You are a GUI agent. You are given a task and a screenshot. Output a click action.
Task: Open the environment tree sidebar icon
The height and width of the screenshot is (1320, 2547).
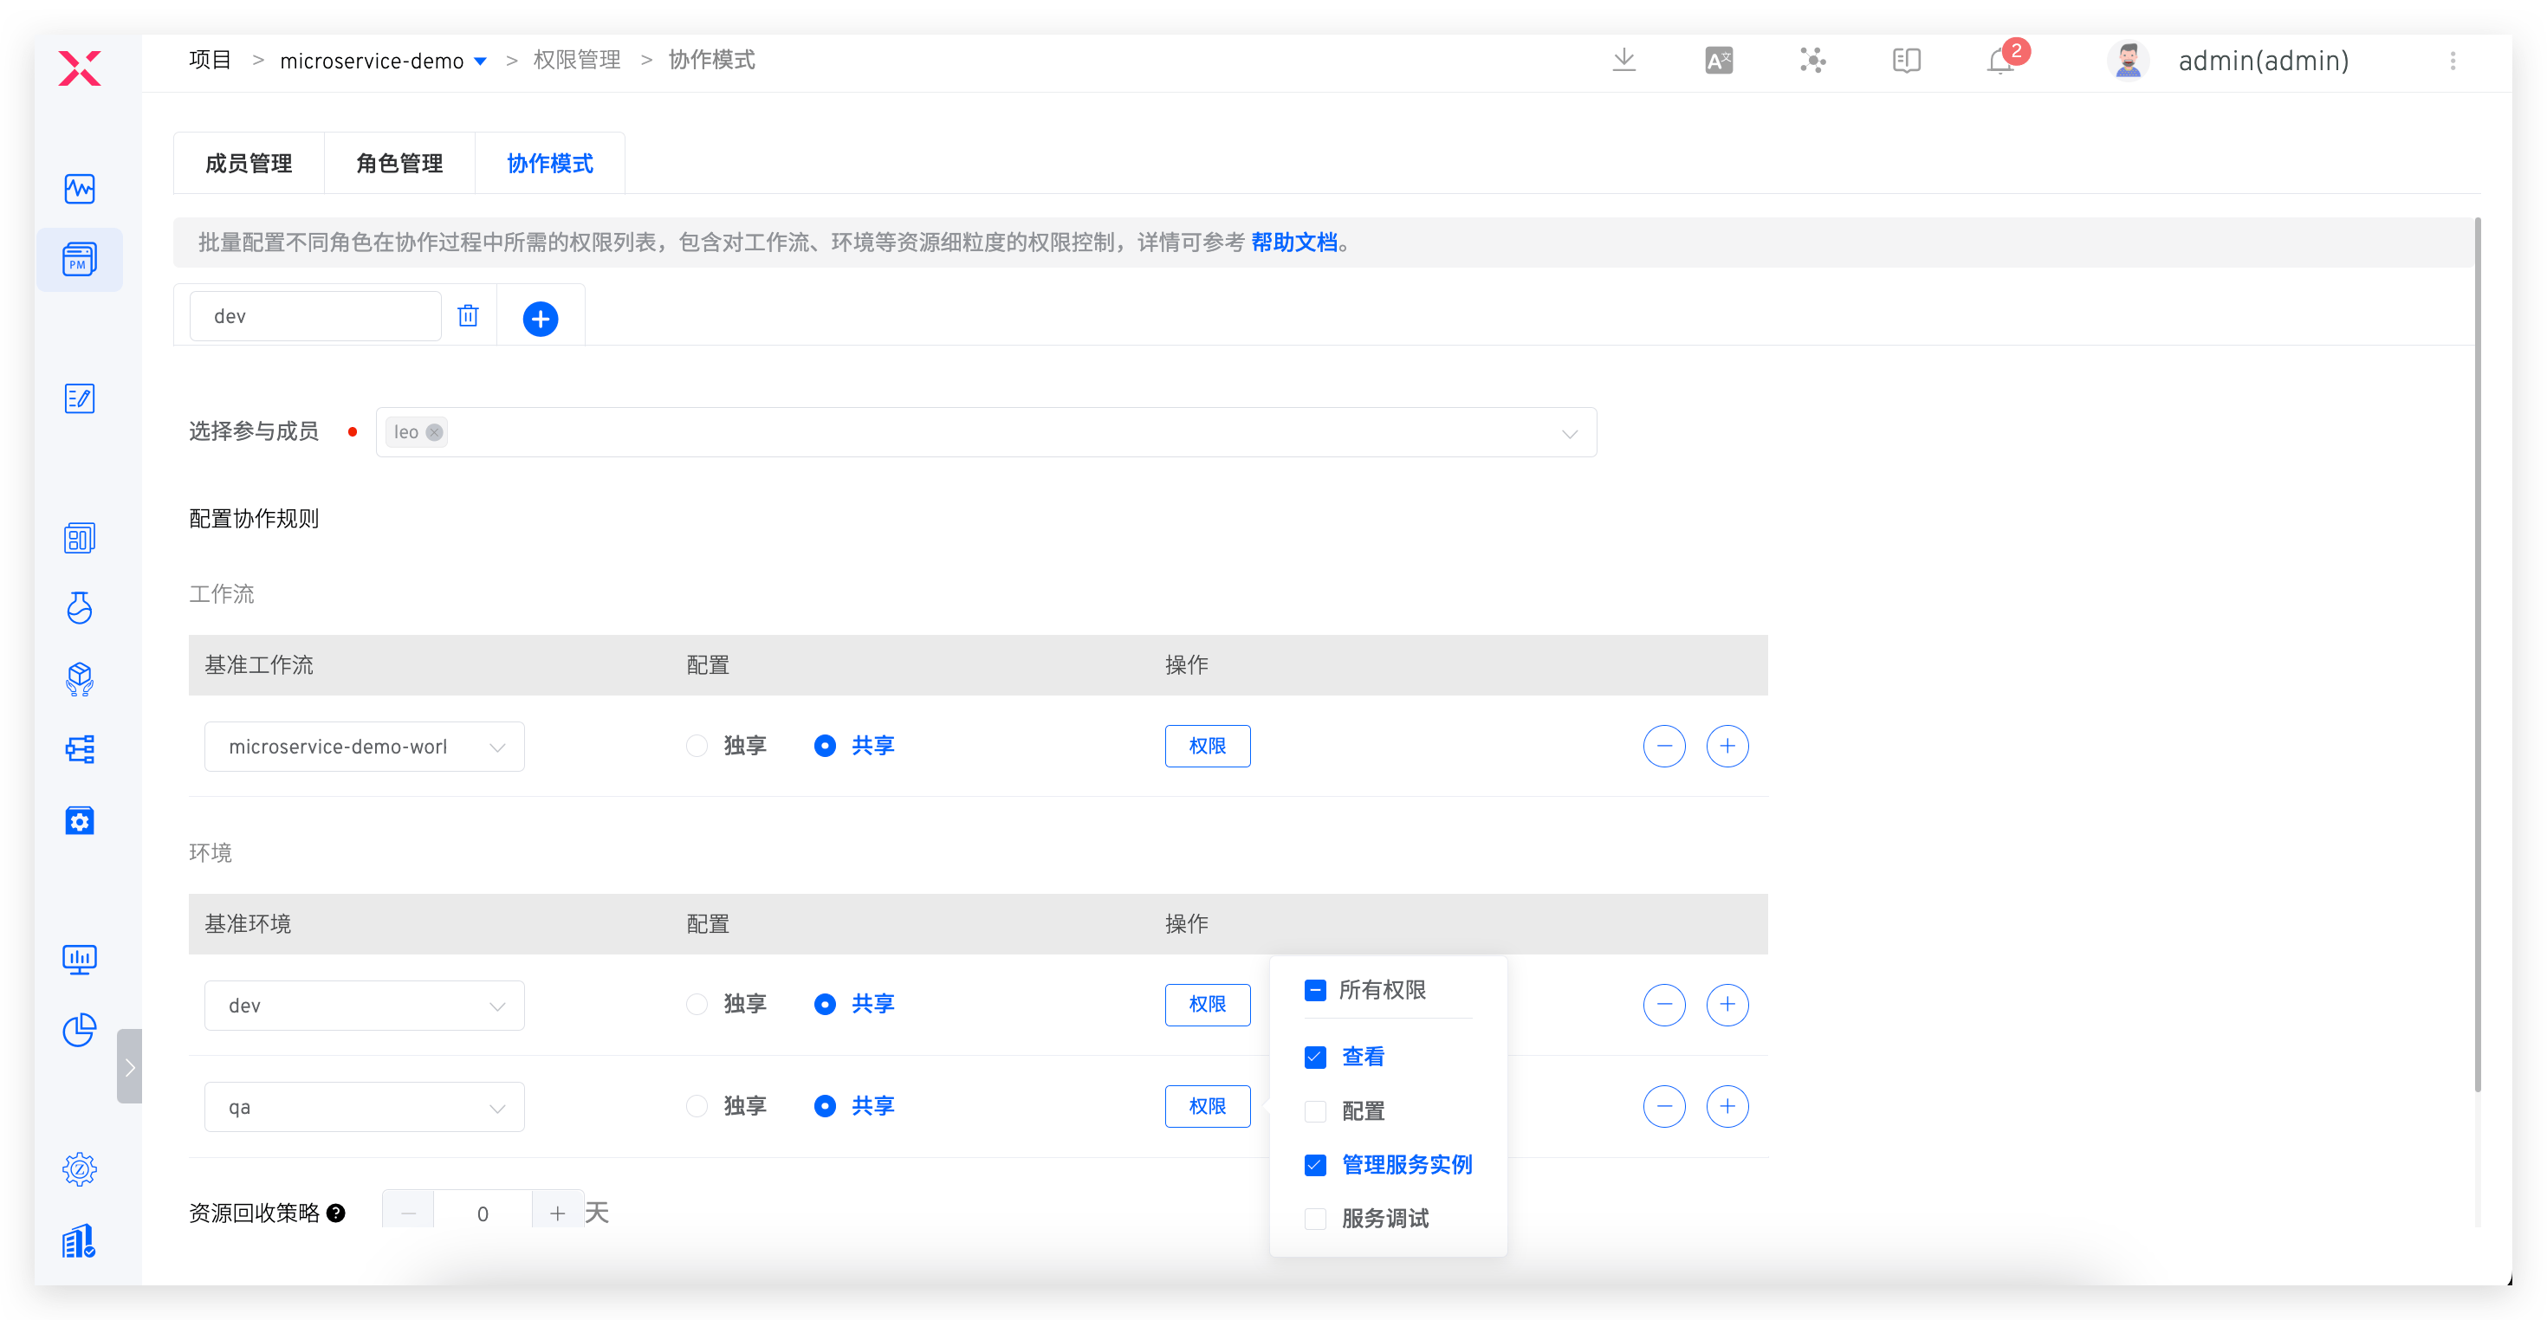point(79,749)
